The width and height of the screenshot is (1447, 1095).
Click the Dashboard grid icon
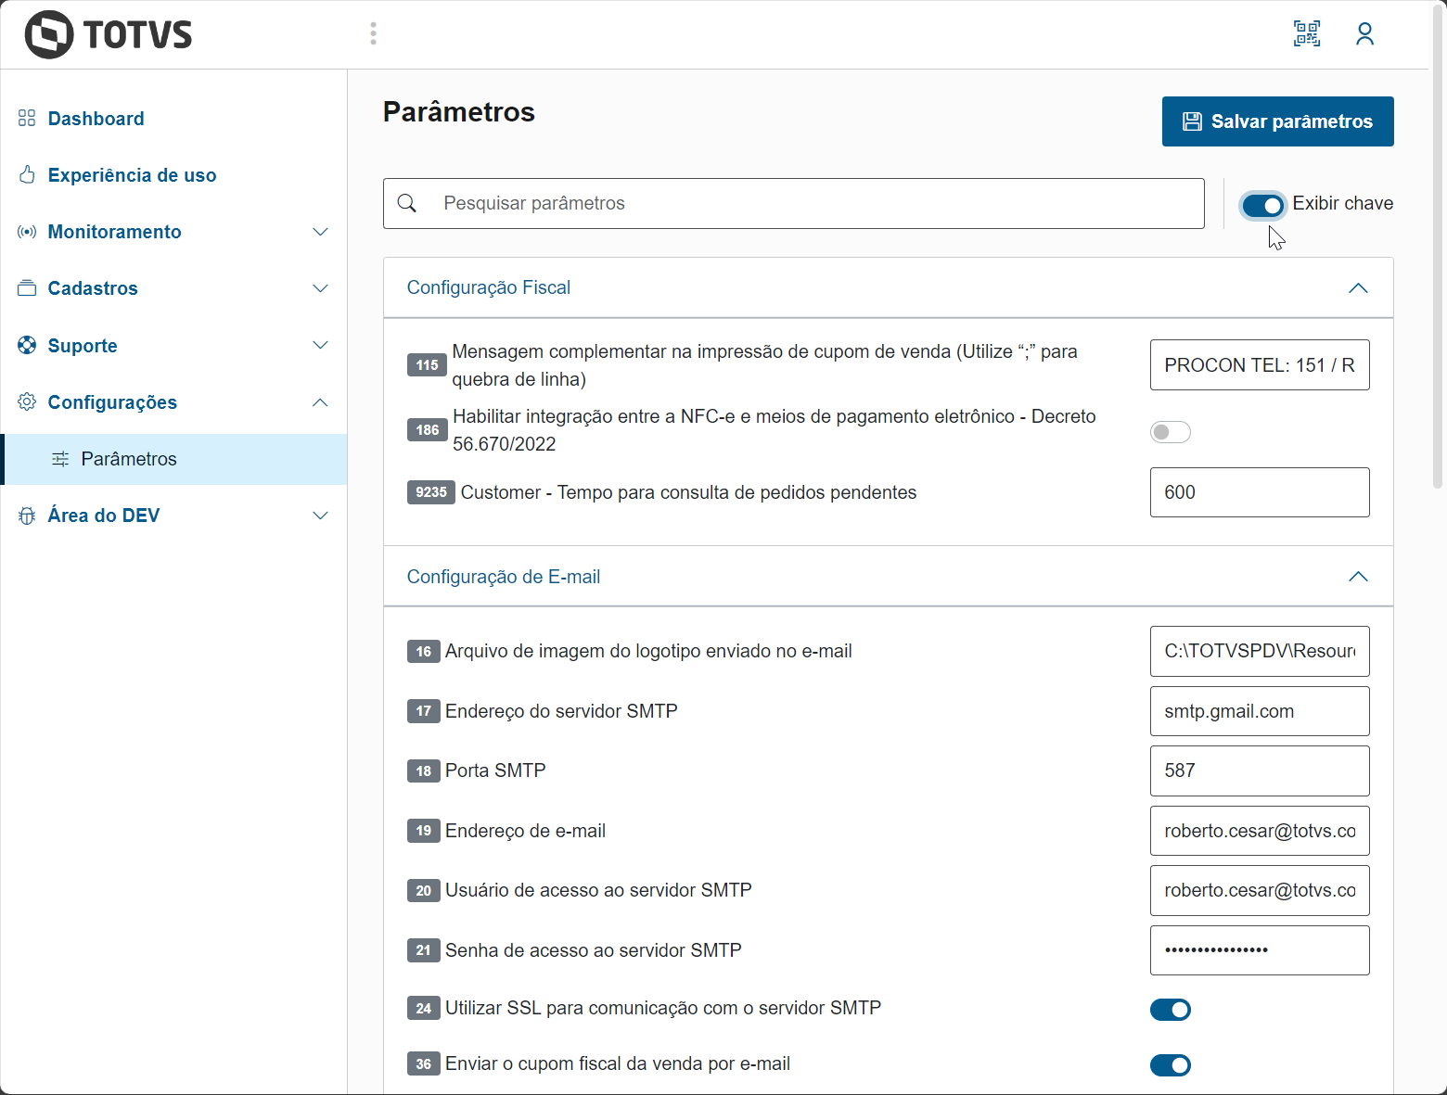pos(27,119)
